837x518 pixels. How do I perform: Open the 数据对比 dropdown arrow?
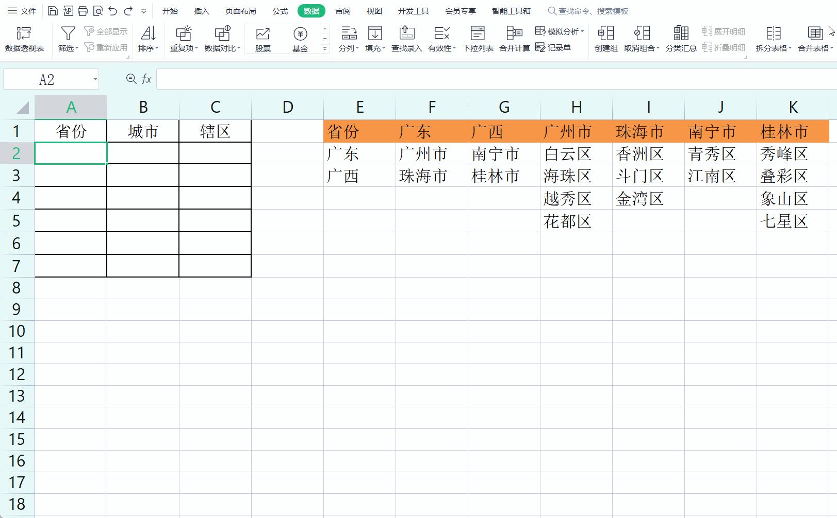click(x=239, y=48)
